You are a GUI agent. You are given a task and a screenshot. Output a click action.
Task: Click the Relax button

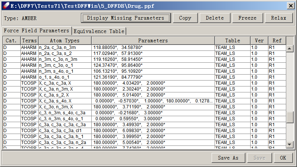279,18
